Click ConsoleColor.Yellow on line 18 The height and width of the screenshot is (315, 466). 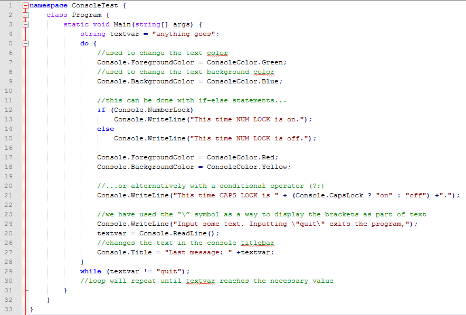[x=247, y=167]
